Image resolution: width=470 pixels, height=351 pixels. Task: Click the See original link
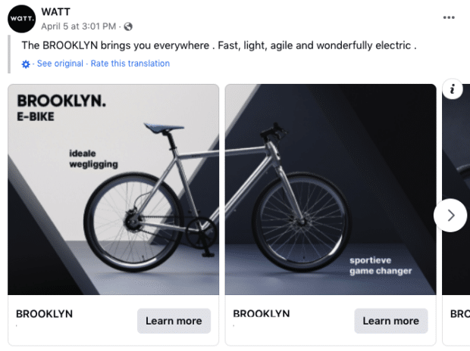[61, 64]
